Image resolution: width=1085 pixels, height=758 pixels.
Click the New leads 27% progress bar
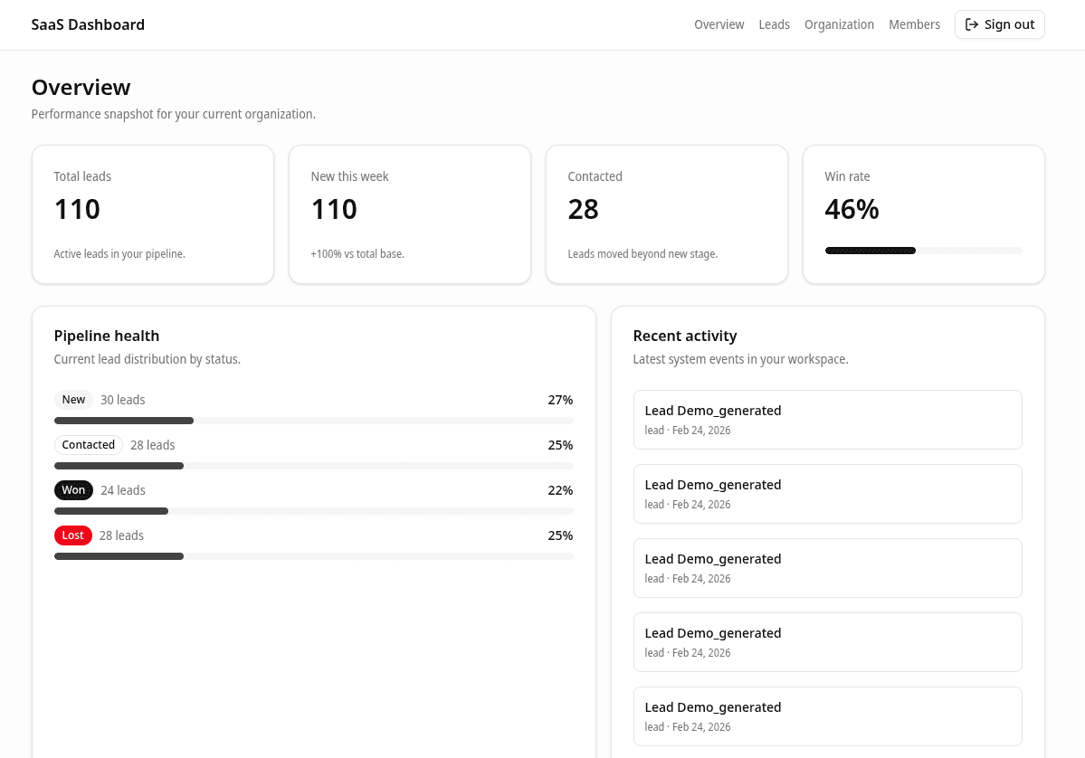(313, 421)
